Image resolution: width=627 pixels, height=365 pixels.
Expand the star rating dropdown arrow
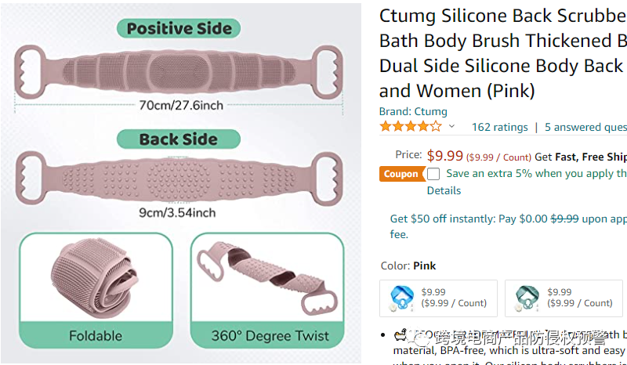[451, 126]
